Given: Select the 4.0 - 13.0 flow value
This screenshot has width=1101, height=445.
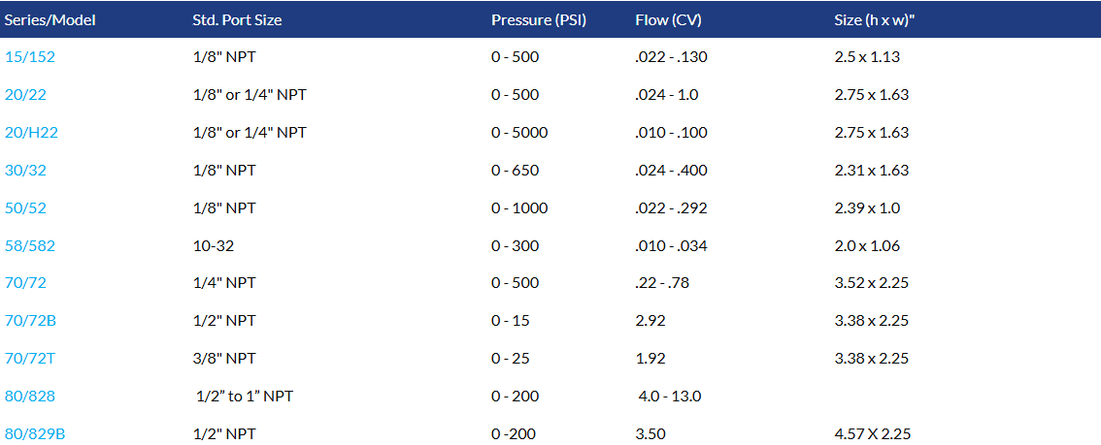Looking at the screenshot, I should tap(670, 397).
